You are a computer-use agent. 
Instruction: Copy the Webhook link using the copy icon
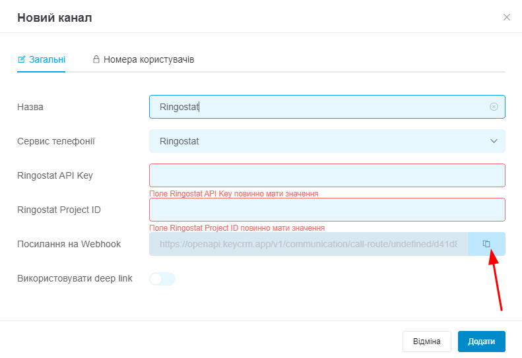(486, 244)
